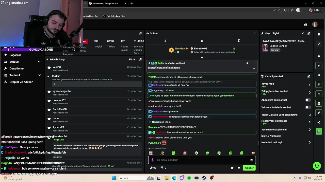Collapse the gift leaderboard with down arrow
Viewport: 325px width, 182px height.
coord(202,57)
